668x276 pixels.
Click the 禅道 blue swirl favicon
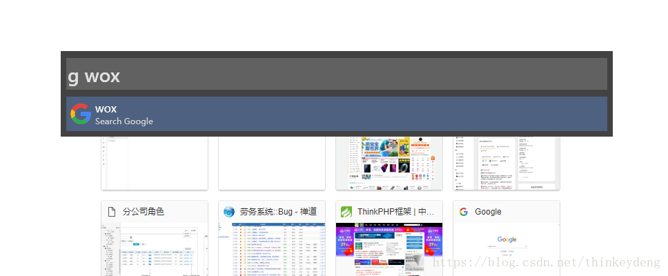229,212
